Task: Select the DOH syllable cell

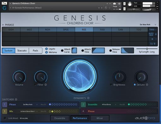Action: click(x=11, y=29)
